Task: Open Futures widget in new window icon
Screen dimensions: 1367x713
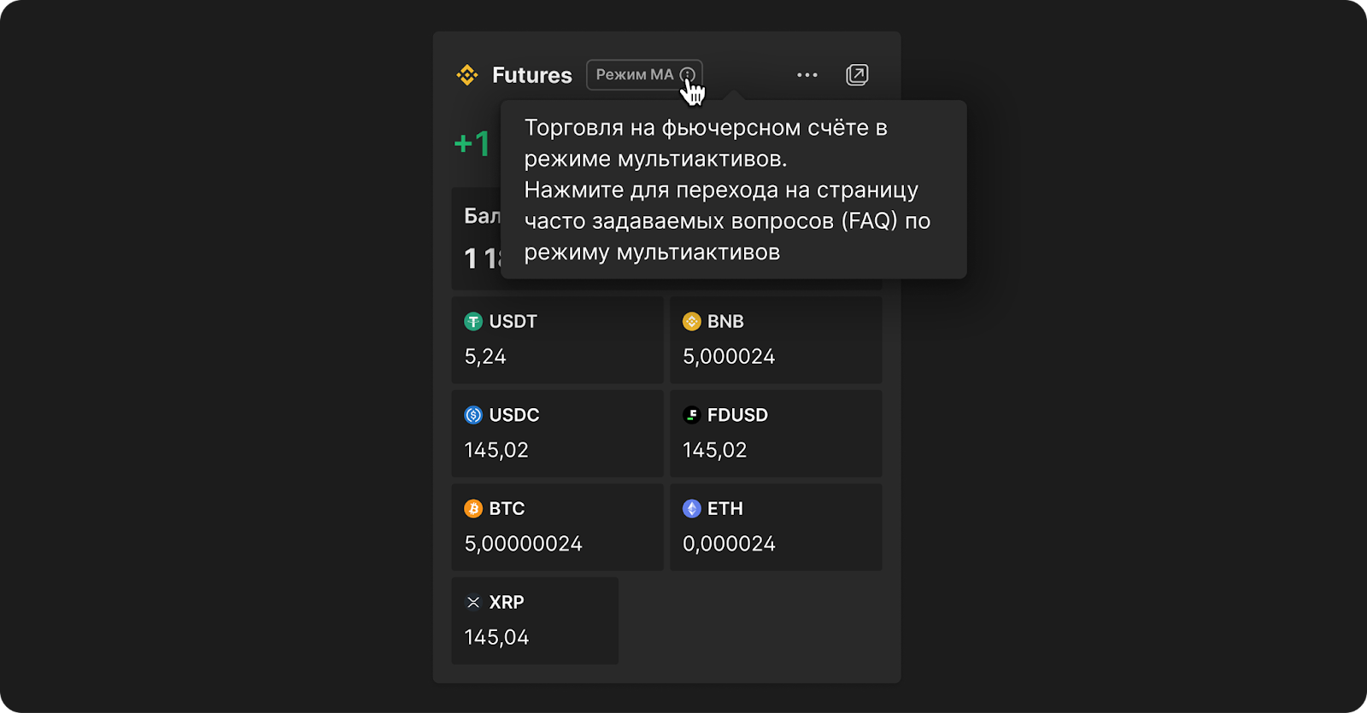Action: (x=857, y=75)
